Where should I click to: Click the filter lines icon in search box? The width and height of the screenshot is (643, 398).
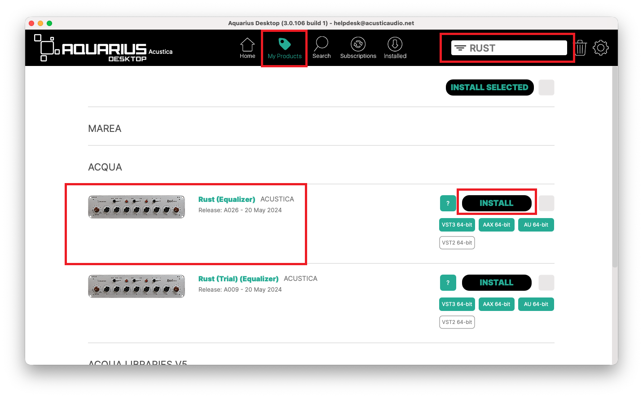[460, 48]
